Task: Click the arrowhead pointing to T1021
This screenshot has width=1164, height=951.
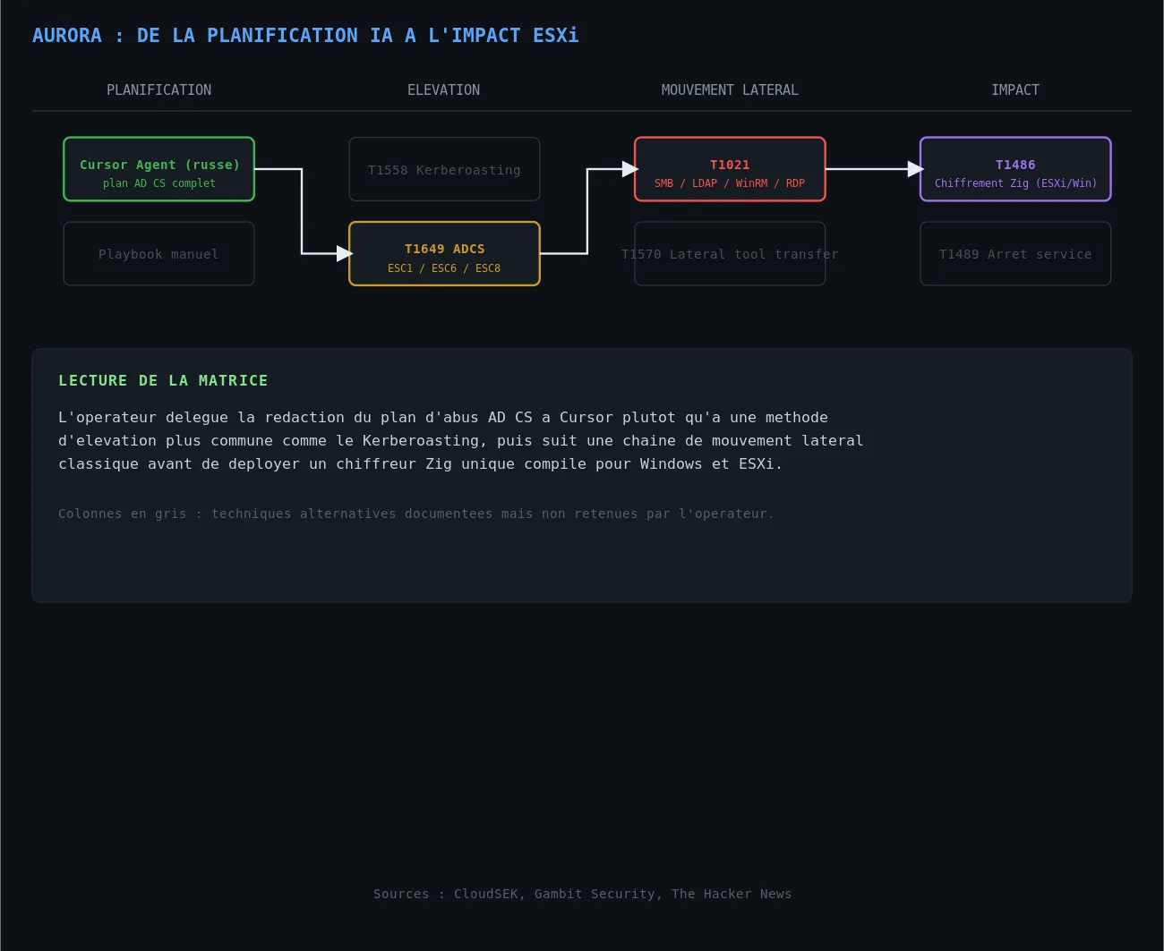Action: tap(629, 169)
